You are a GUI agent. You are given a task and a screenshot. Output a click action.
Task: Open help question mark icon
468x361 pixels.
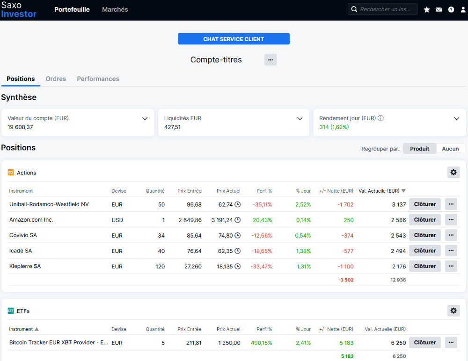tap(451, 9)
